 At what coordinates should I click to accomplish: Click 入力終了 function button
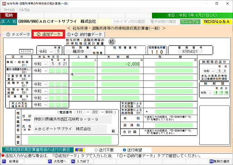click(x=81, y=161)
